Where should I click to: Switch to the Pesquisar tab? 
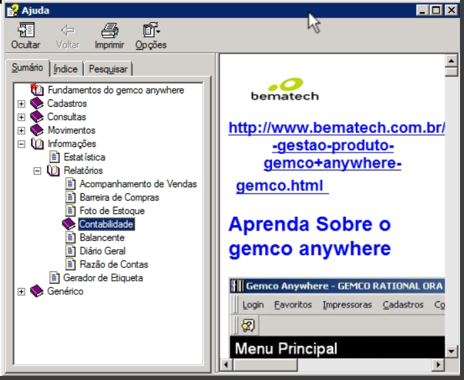[x=108, y=69]
